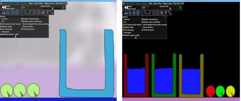The height and width of the screenshot is (101, 241).
Task: Click the water inside the olive yellow container
Action: [191, 82]
